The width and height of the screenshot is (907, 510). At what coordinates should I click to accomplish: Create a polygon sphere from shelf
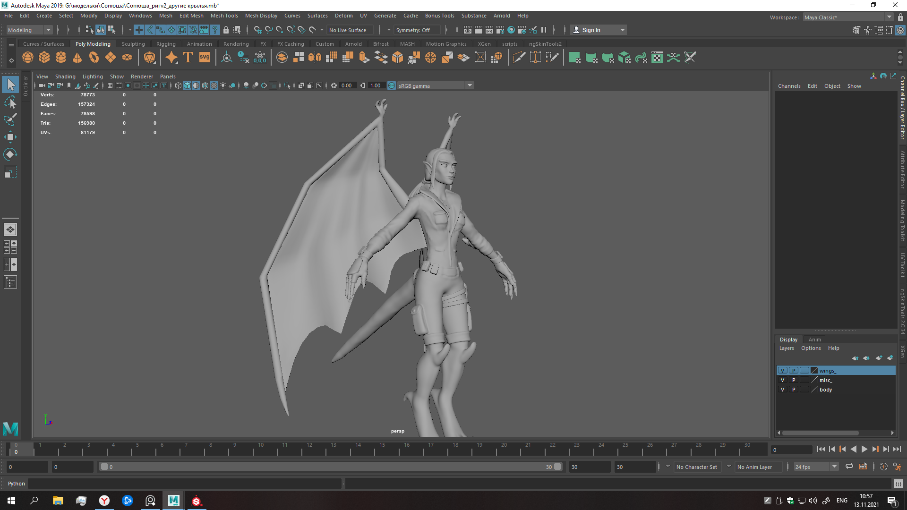28,58
